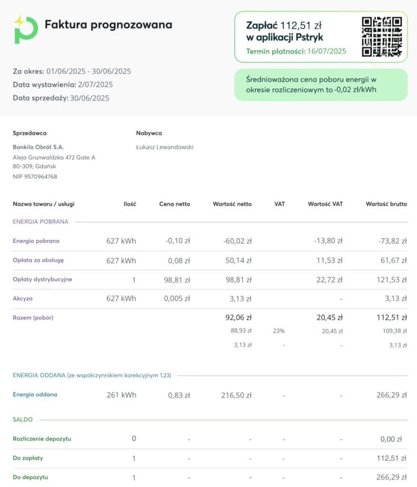Click the 'Do depozytu' row label
The width and height of the screenshot is (417, 487).
[30, 477]
